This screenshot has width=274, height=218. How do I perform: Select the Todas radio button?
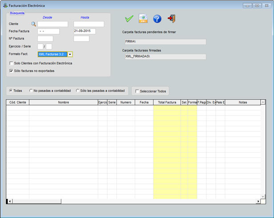click(x=11, y=91)
